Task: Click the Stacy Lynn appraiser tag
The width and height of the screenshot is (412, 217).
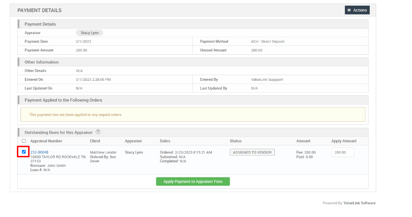Action: tap(89, 33)
